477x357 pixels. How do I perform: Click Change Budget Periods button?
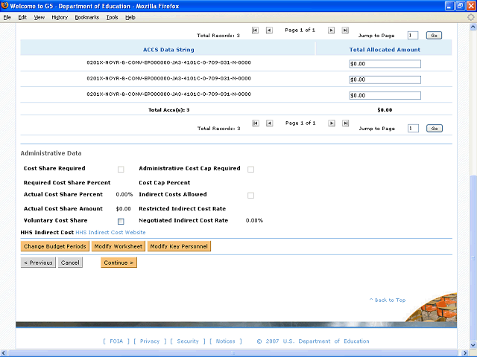click(x=54, y=246)
